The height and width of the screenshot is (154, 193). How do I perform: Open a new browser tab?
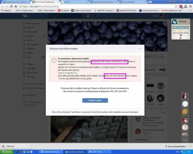click(x=150, y=2)
